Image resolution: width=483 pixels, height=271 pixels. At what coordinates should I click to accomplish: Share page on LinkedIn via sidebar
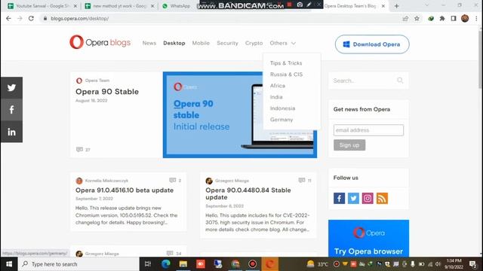pyautogui.click(x=11, y=132)
